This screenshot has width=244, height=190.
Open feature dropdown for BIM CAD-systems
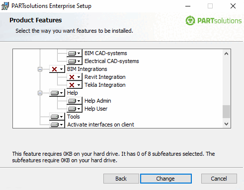(74, 53)
